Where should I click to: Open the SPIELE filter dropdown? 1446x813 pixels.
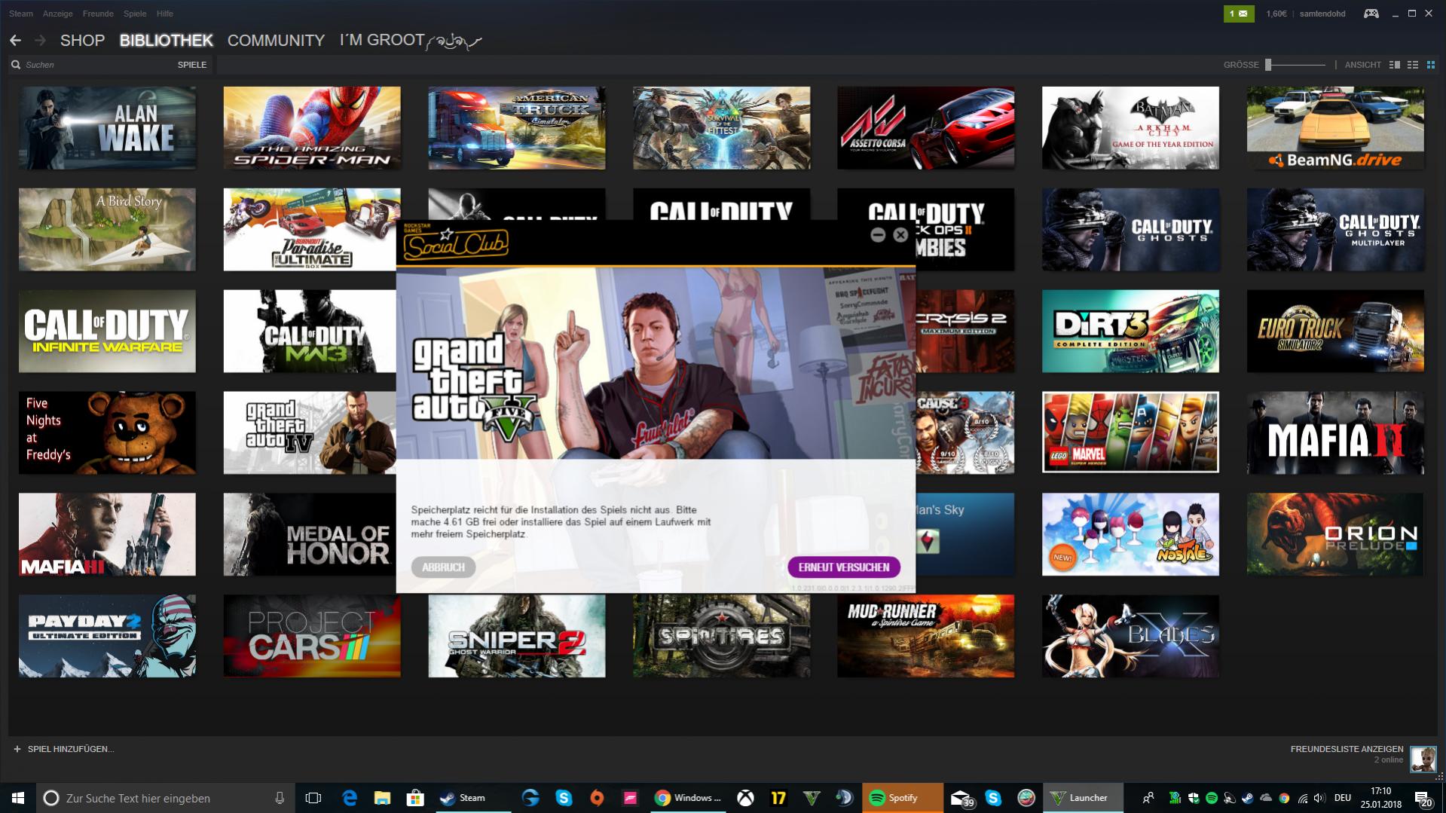pos(192,65)
